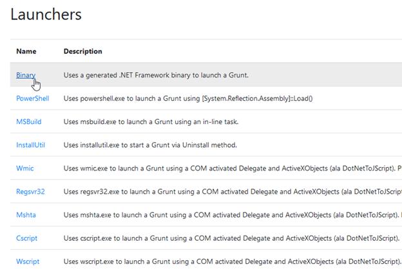This screenshot has width=402, height=275.
Task: Click the Name column header
Action: tap(26, 51)
